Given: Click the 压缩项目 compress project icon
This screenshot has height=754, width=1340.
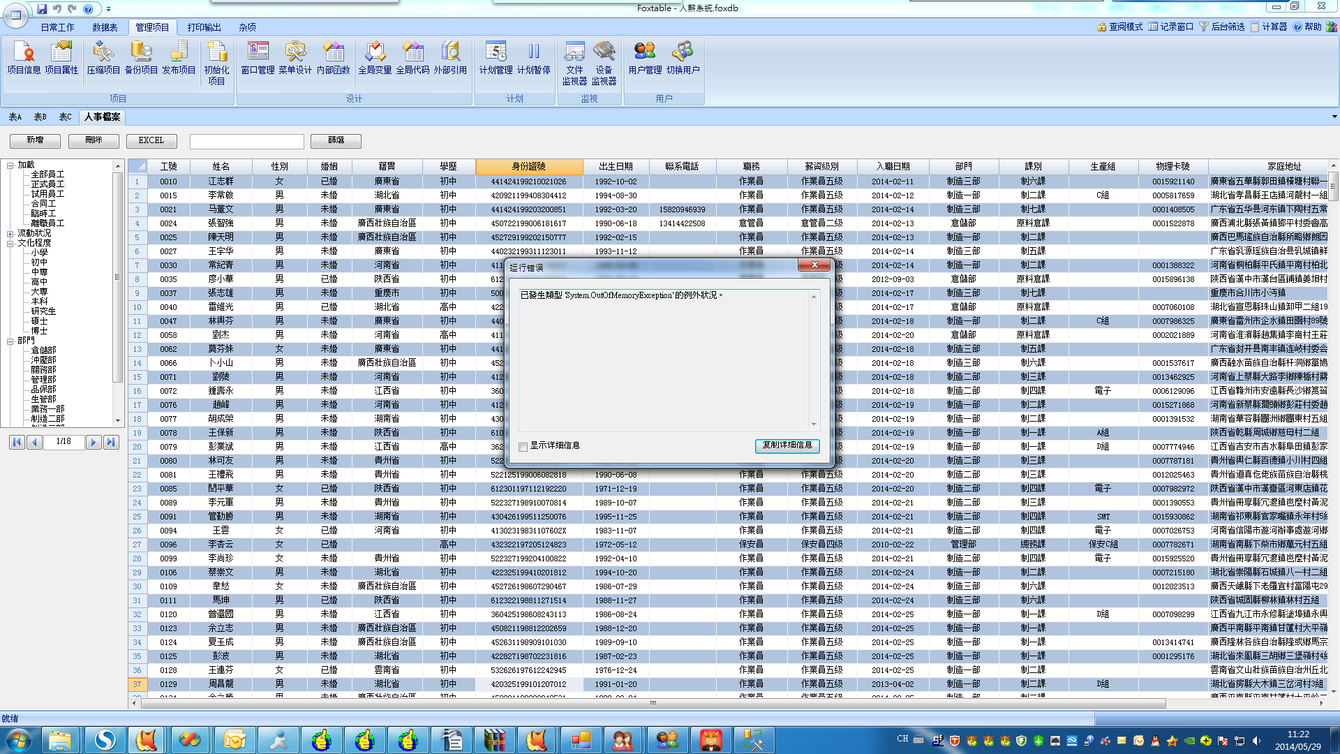Looking at the screenshot, I should click(x=103, y=57).
